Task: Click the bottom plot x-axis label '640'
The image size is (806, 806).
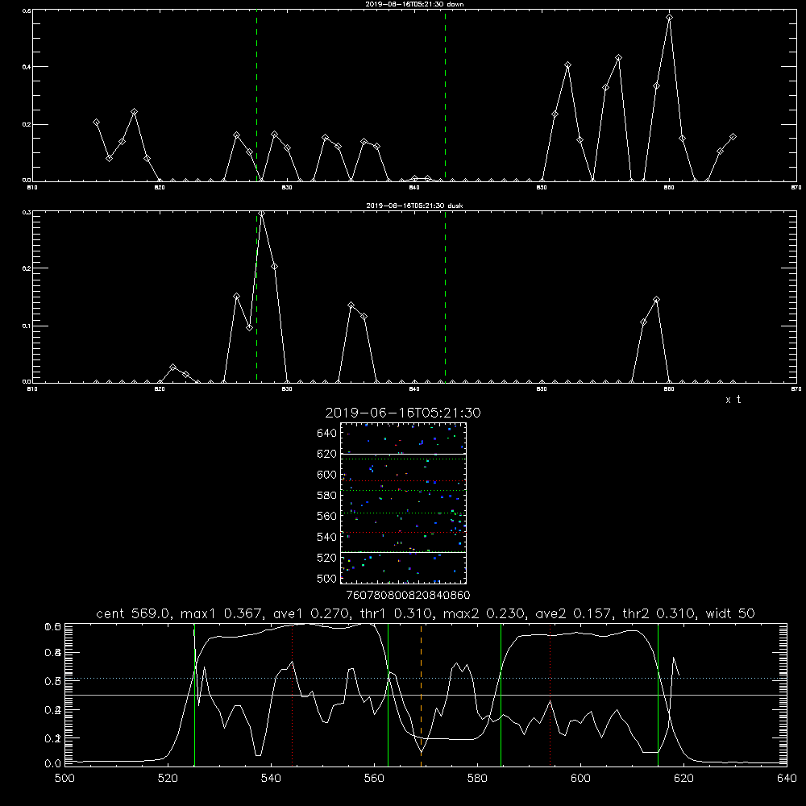Action: pos(787,779)
